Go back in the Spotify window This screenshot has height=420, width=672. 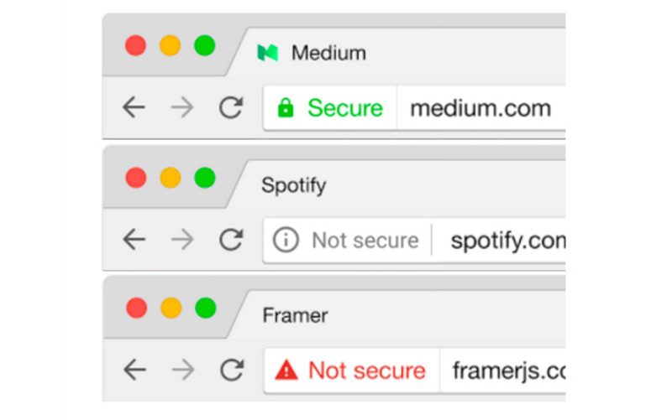point(134,241)
